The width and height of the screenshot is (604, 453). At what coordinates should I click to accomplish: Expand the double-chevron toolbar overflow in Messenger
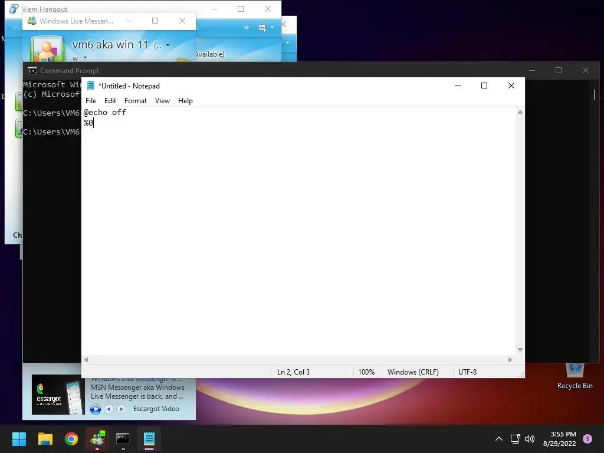coord(246,27)
